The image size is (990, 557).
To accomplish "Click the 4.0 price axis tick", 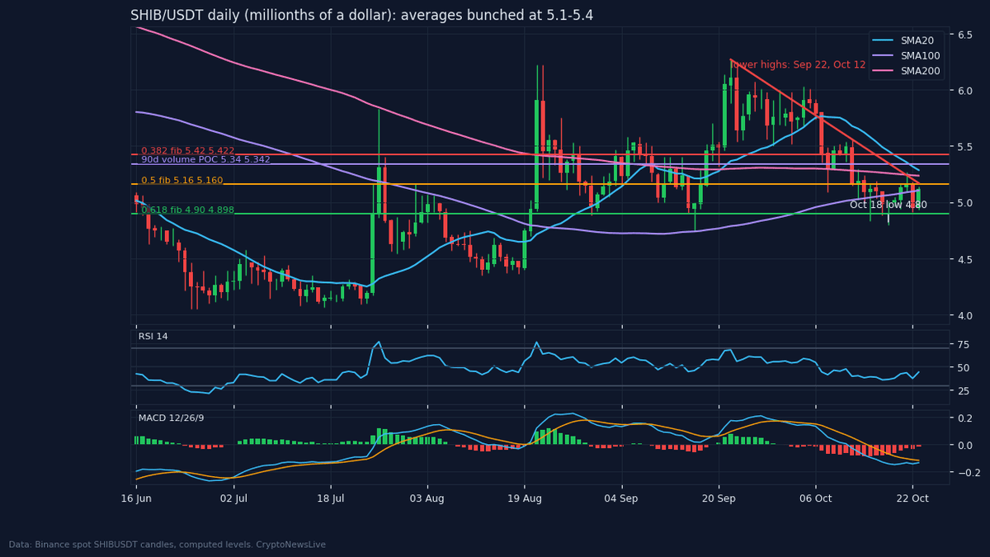I will pos(964,315).
